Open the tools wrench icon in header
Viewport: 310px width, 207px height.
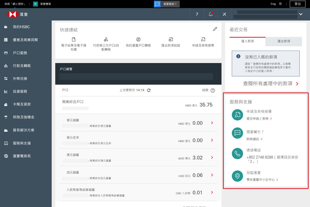(x=224, y=14)
